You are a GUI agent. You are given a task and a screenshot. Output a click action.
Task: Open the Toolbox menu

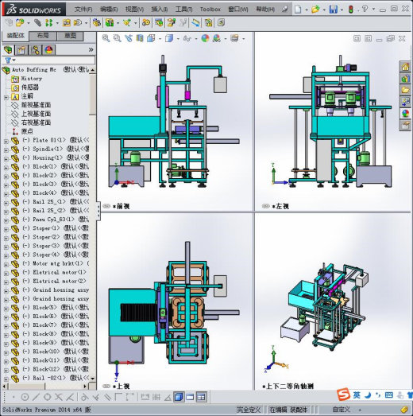click(x=210, y=10)
